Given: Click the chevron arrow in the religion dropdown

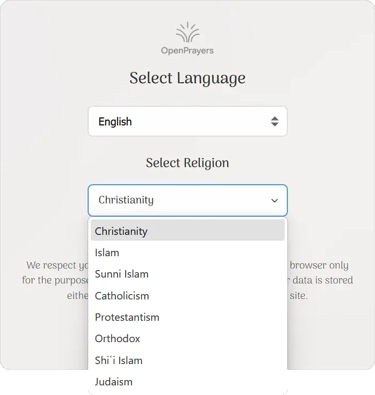Looking at the screenshot, I should [275, 201].
